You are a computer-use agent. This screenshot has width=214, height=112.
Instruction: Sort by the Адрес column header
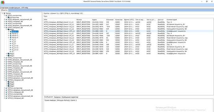[x=99, y=20]
